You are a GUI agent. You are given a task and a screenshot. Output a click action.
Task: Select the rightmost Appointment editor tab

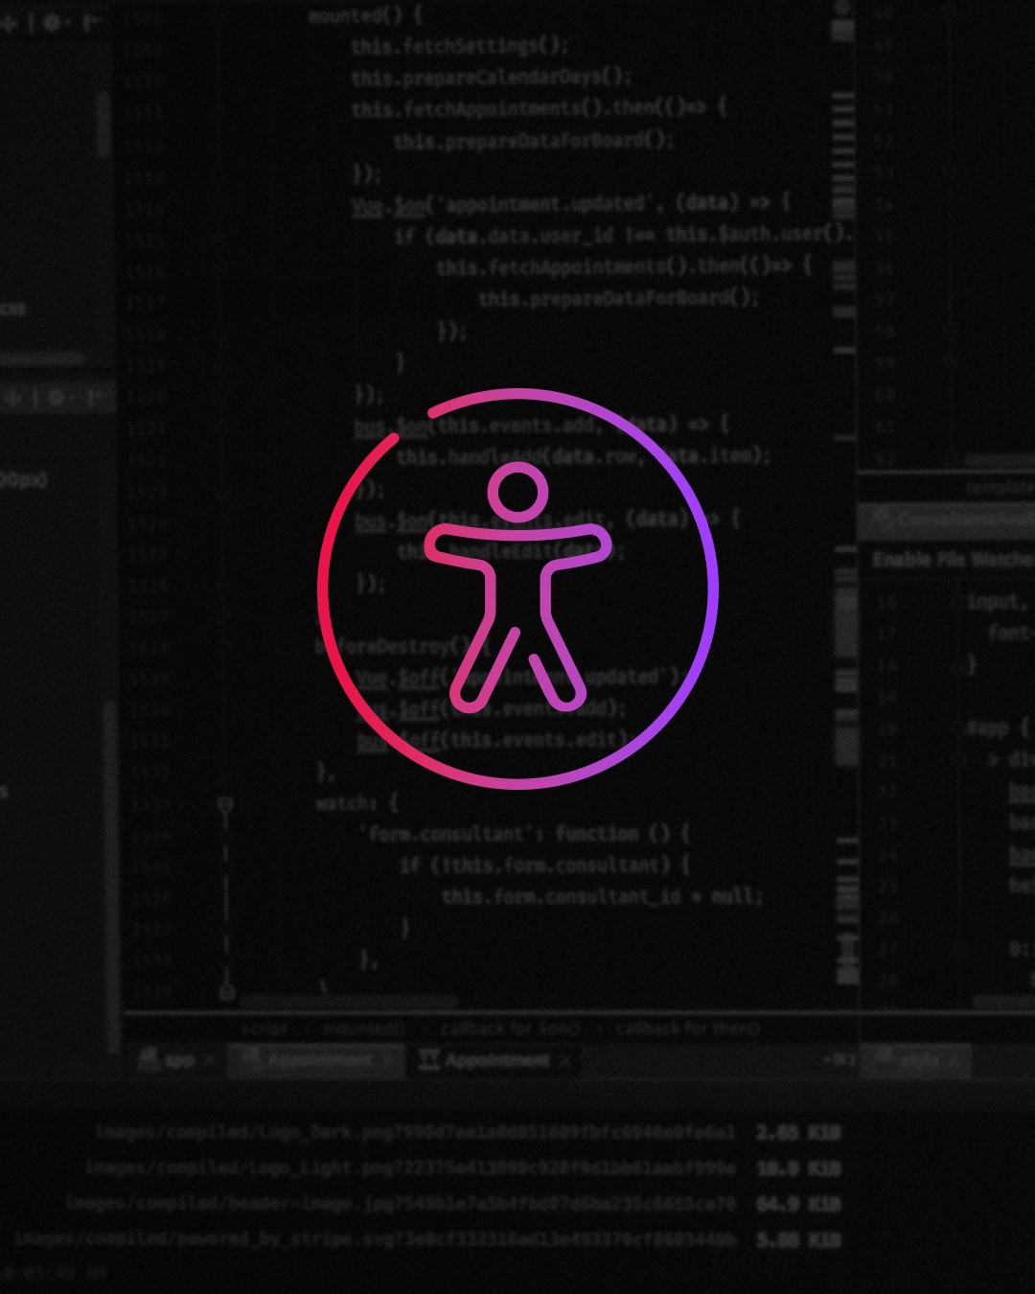[495, 1061]
